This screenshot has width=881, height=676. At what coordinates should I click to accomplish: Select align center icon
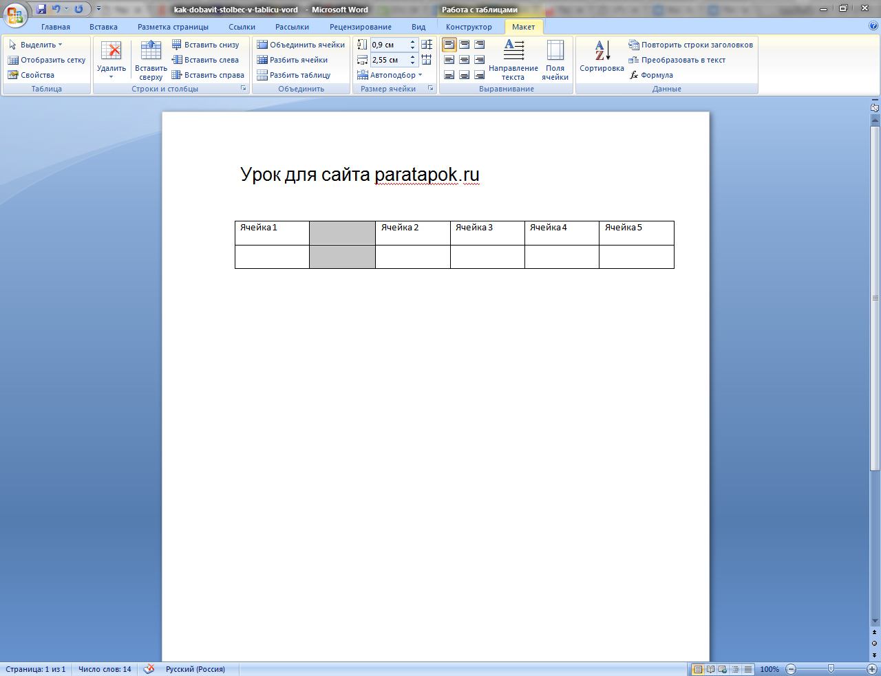[x=465, y=60]
